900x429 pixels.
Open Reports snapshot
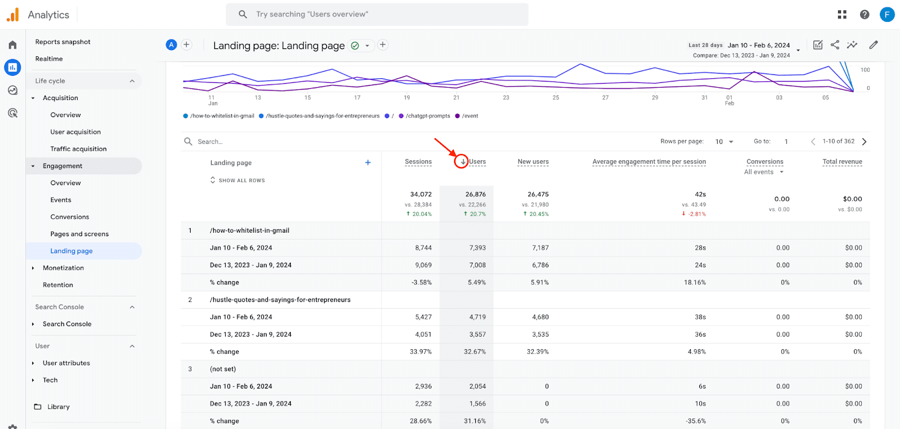62,42
